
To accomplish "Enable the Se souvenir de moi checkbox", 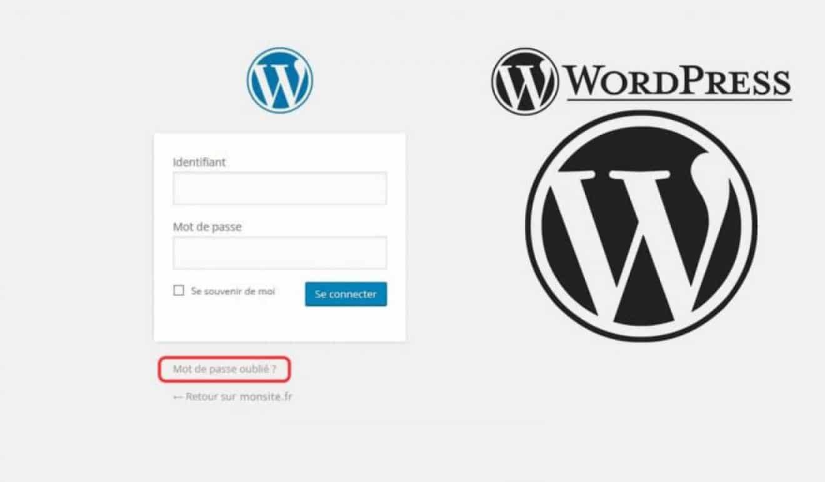I will click(x=179, y=291).
